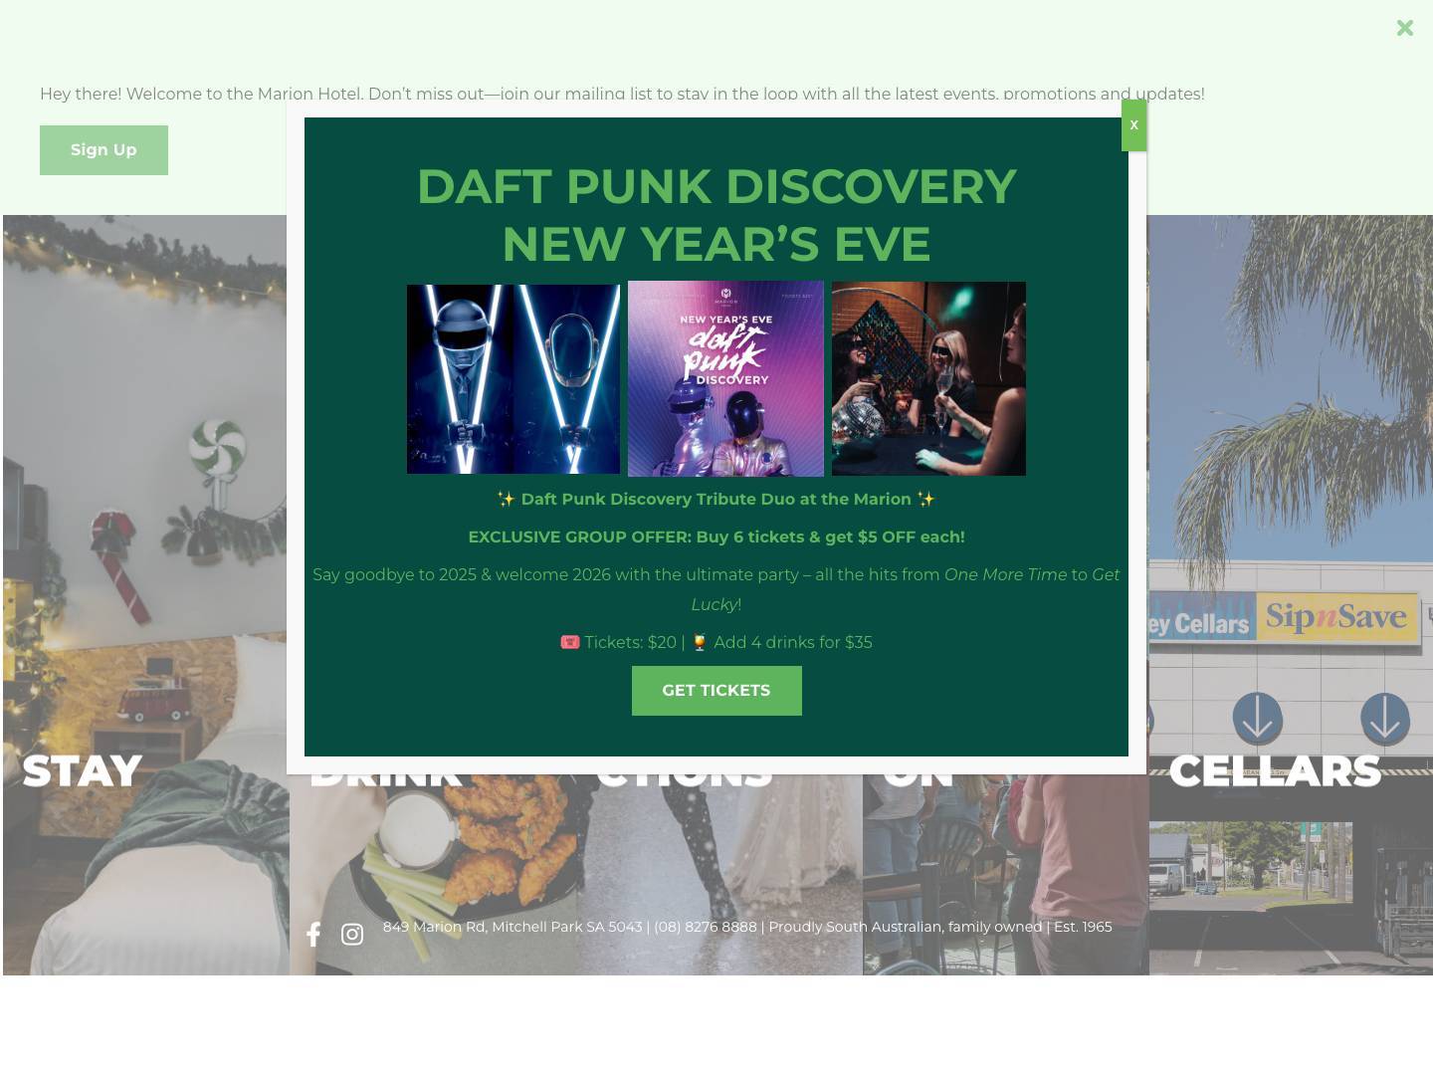1433x1075 pixels.
Task: Click the rightmost blue down-arrow circle icon
Action: 1384,719
